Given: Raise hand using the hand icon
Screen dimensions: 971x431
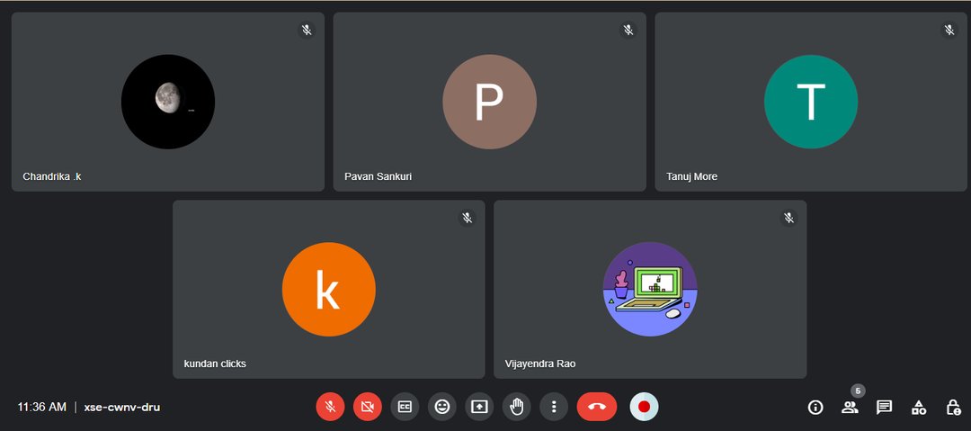Looking at the screenshot, I should pyautogui.click(x=516, y=407).
